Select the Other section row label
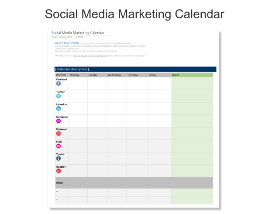The image size is (262, 214). [x=60, y=183]
